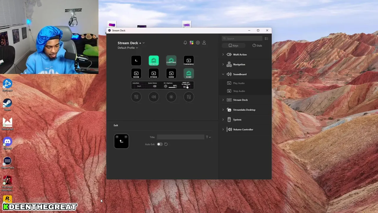
Task: Expand the Navigation category
Action: point(223,64)
